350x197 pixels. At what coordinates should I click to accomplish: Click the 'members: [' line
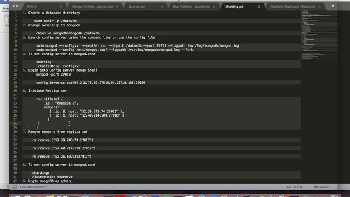(x=53, y=107)
